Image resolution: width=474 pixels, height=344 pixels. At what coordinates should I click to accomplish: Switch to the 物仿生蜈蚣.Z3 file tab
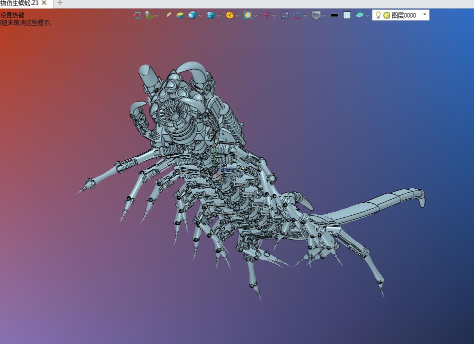tap(19, 3)
